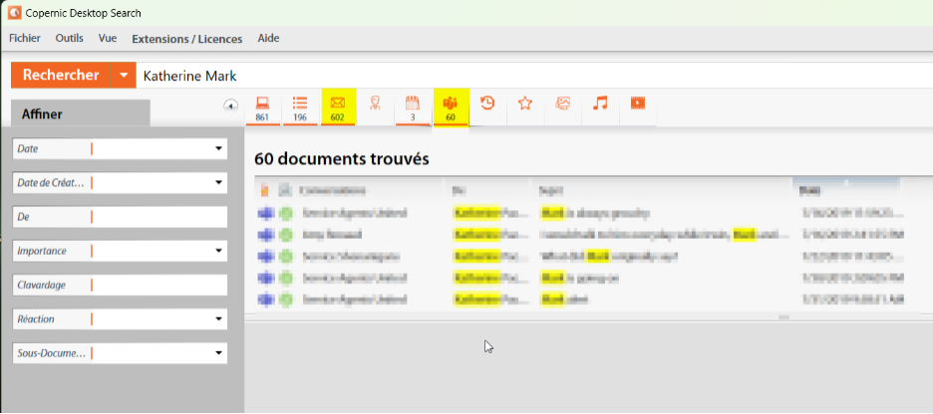Viewport: 933px width, 414px height.
Task: Select the music note category icon
Action: point(600,103)
